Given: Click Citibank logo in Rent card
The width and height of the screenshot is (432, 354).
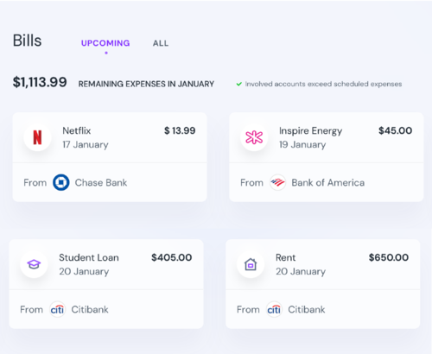Looking at the screenshot, I should point(274,309).
